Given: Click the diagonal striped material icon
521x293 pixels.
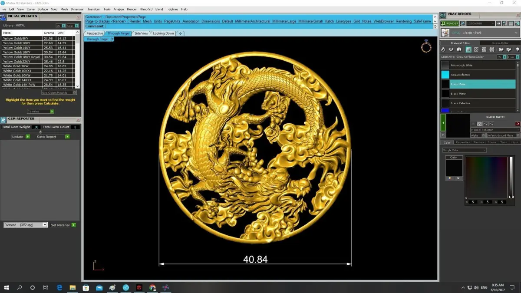Looking at the screenshot, I should (476, 50).
